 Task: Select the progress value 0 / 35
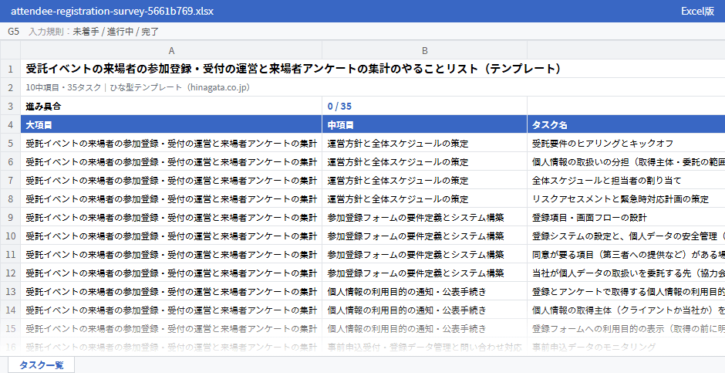pyautogui.click(x=424, y=106)
